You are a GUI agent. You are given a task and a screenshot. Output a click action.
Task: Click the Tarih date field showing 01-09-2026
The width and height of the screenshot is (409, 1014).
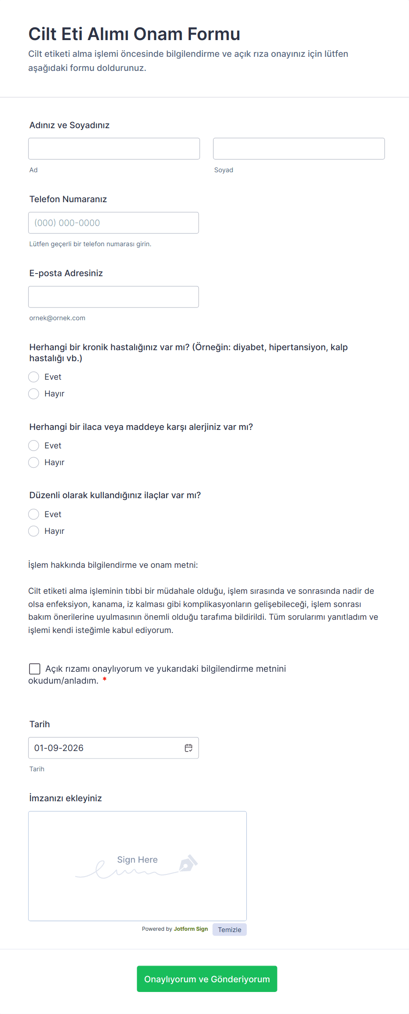click(x=101, y=748)
